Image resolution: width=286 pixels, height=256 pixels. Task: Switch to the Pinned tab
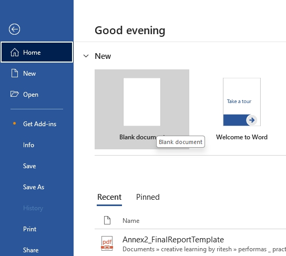click(148, 197)
